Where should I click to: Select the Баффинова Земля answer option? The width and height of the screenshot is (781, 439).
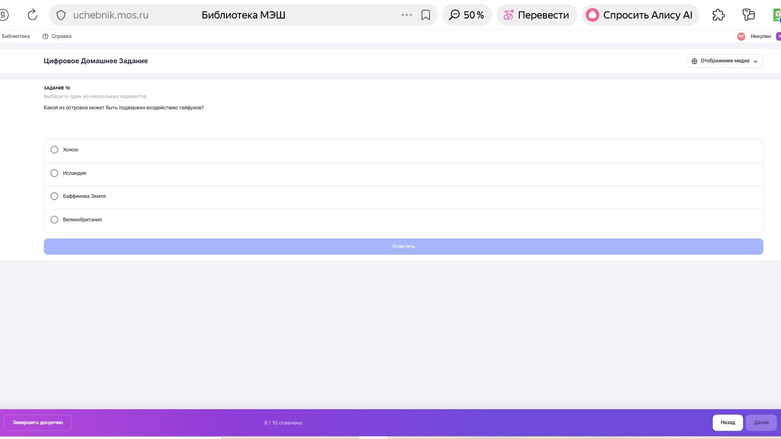coord(403,197)
